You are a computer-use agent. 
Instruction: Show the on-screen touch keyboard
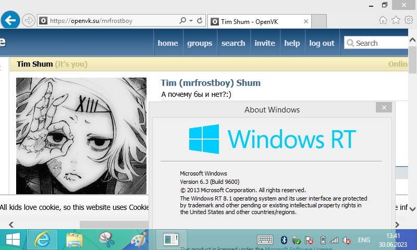(x=265, y=240)
